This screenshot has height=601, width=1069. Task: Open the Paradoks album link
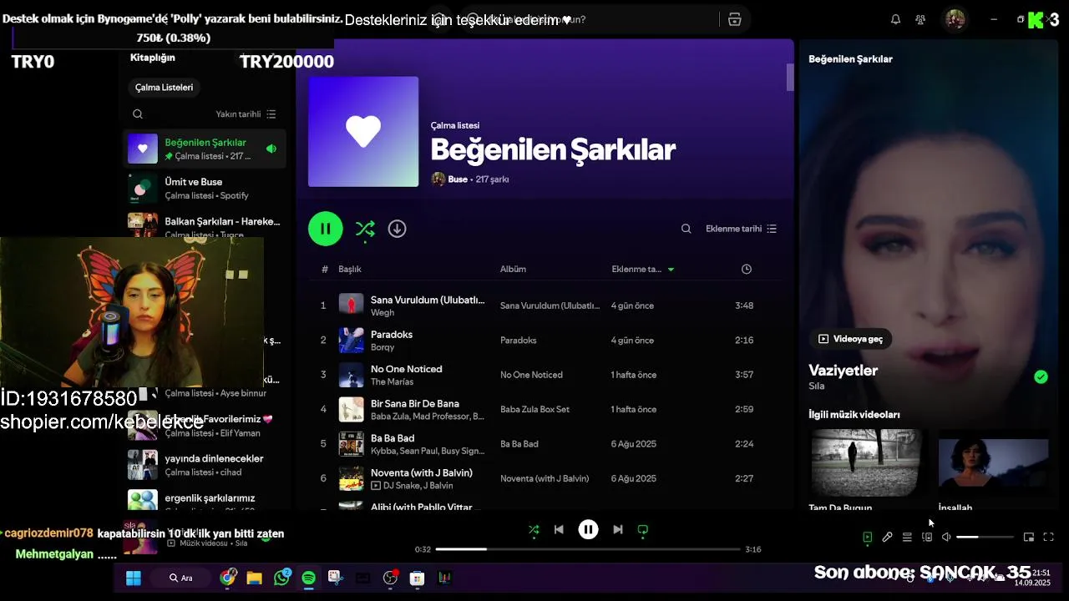[x=518, y=341]
